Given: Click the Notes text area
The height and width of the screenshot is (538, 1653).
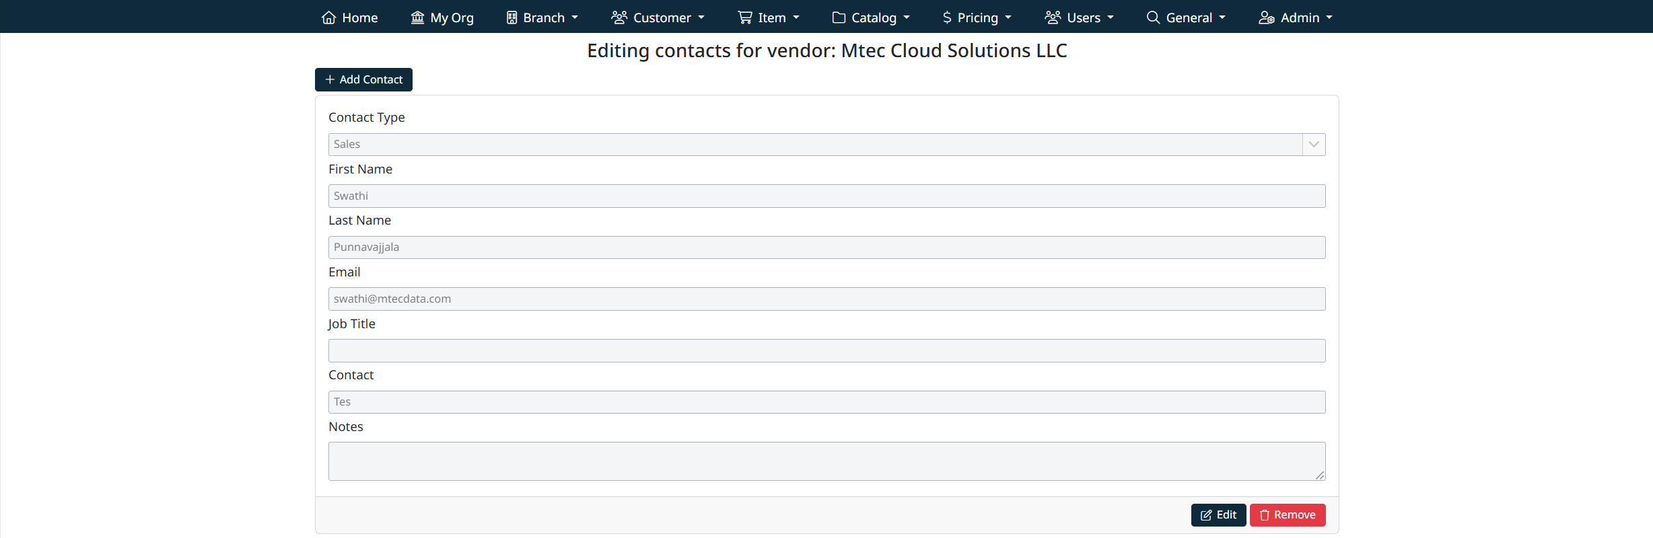Looking at the screenshot, I should tap(826, 461).
